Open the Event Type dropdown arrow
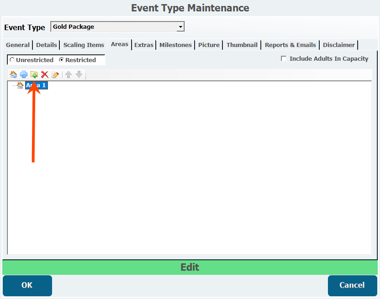 click(x=180, y=27)
